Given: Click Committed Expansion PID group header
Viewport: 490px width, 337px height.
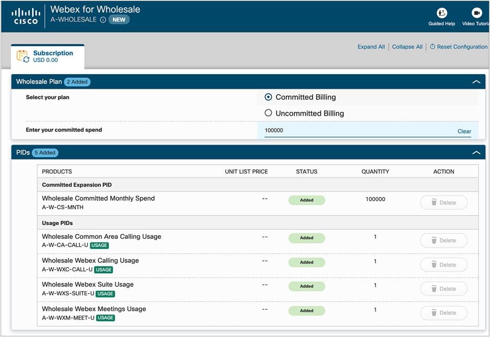Looking at the screenshot, I should click(x=77, y=185).
